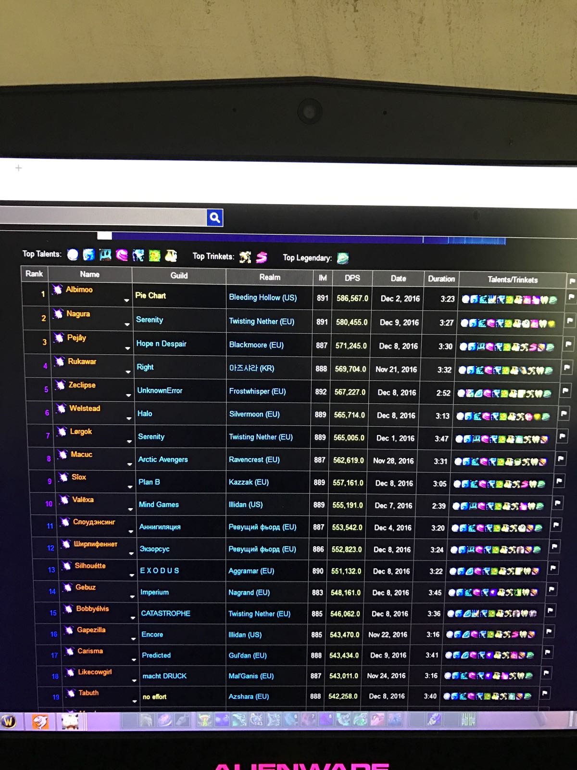This screenshot has width=577, height=770.
Task: Click inside the search input field
Action: pos(103,217)
